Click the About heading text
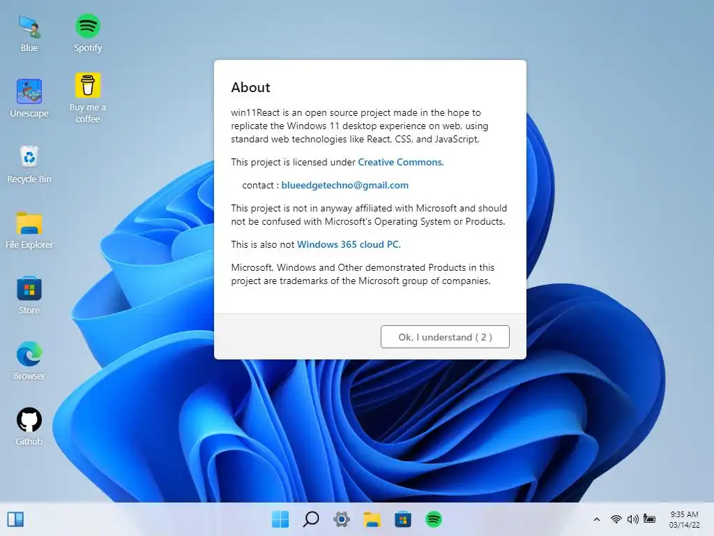 click(x=250, y=87)
